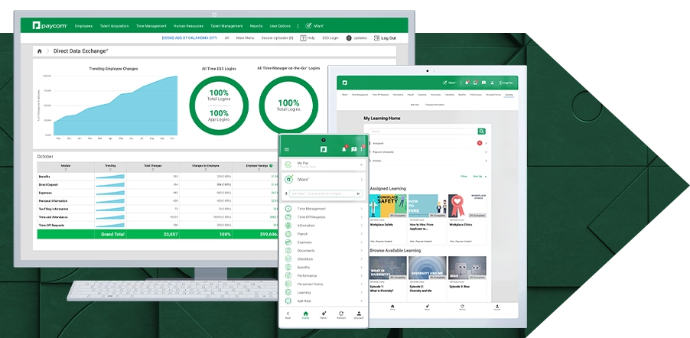This screenshot has width=690, height=338.
Task: Expand the History row chevron on tablet
Action: [x=486, y=161]
